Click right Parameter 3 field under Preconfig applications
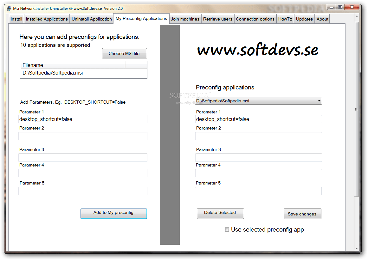Viewport: 368px width, 260px height. point(258,158)
